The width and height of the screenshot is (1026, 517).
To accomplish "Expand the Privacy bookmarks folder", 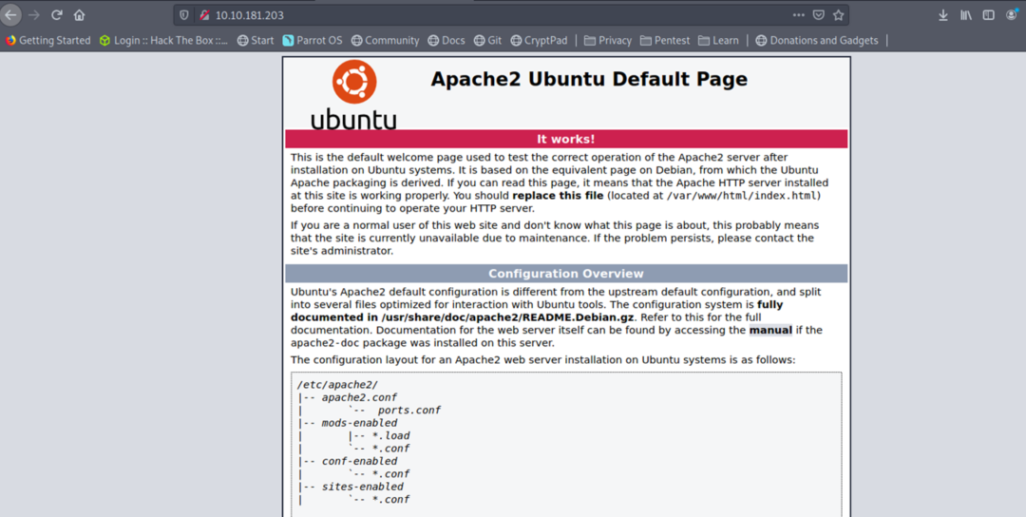I will tap(607, 41).
